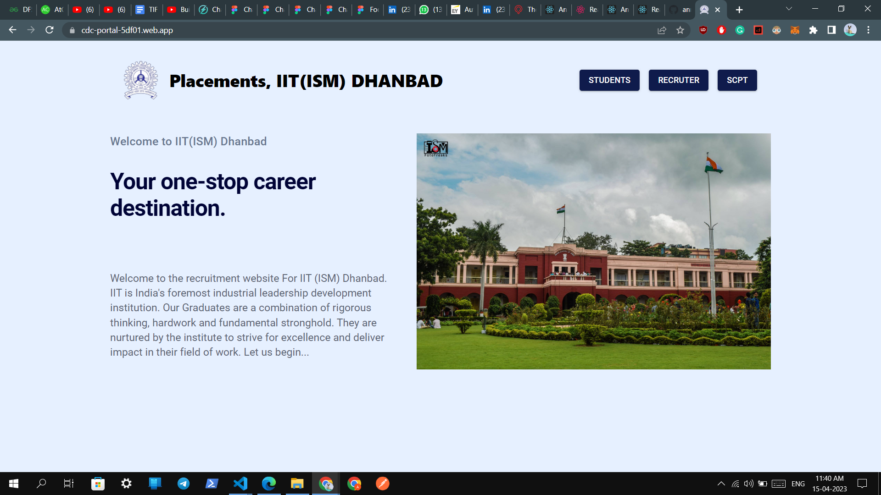
Task: Open a new browser tab
Action: point(739,10)
